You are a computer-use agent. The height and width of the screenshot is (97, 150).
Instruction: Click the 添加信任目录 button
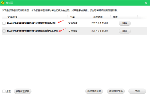(x=94, y=91)
